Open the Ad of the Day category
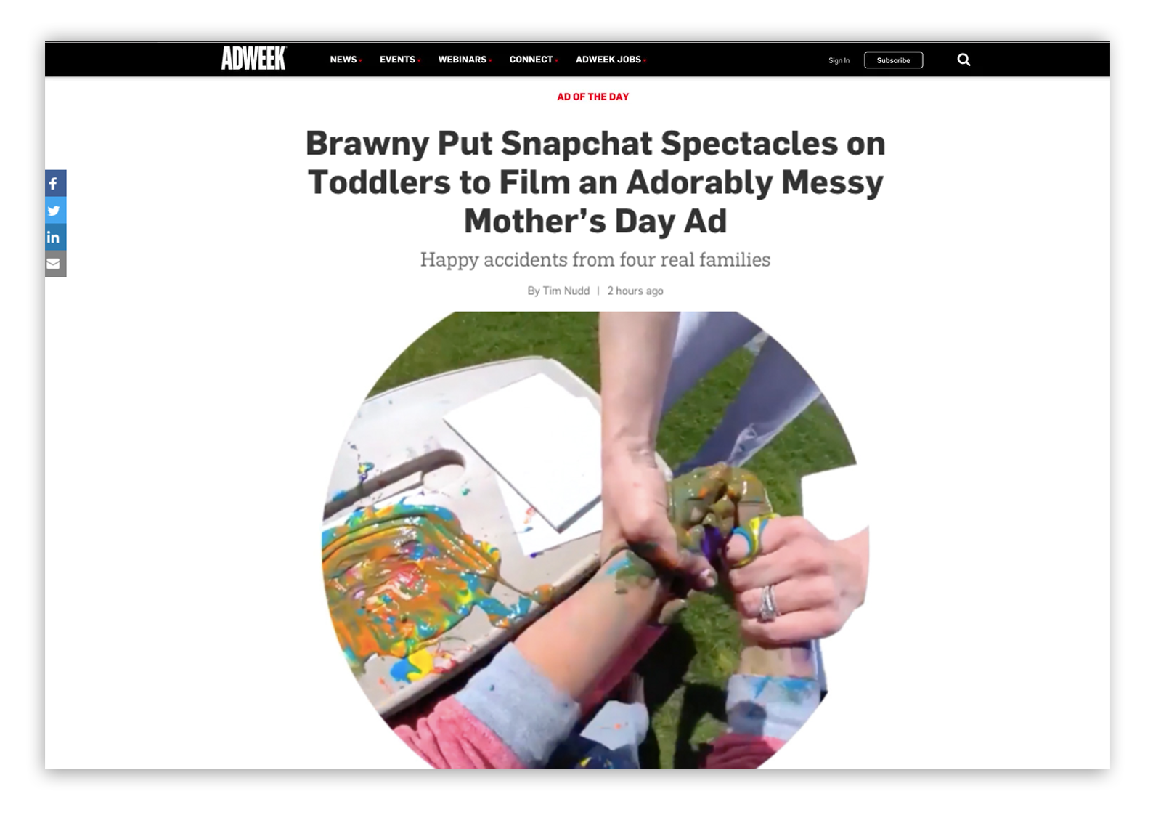 point(592,97)
